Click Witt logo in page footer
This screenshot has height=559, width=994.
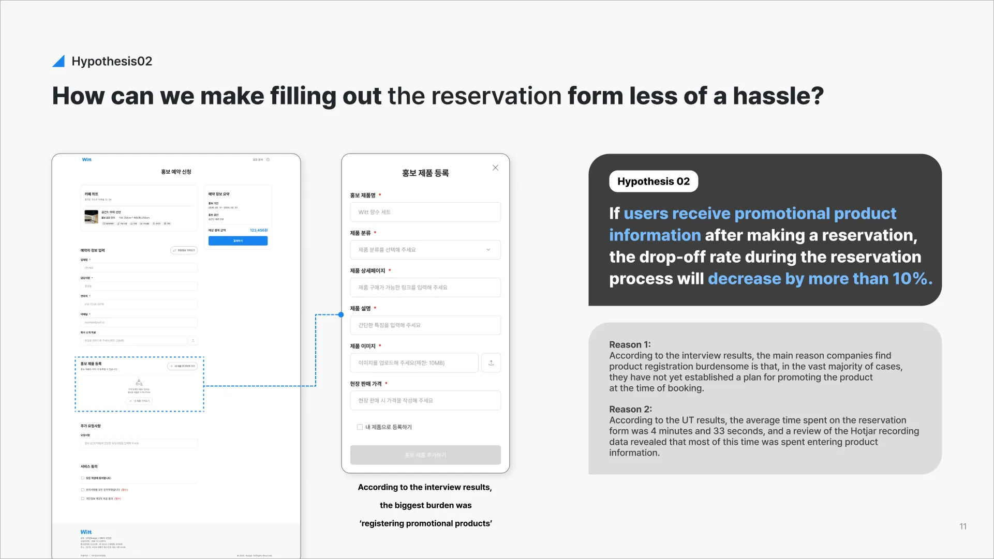(x=86, y=532)
